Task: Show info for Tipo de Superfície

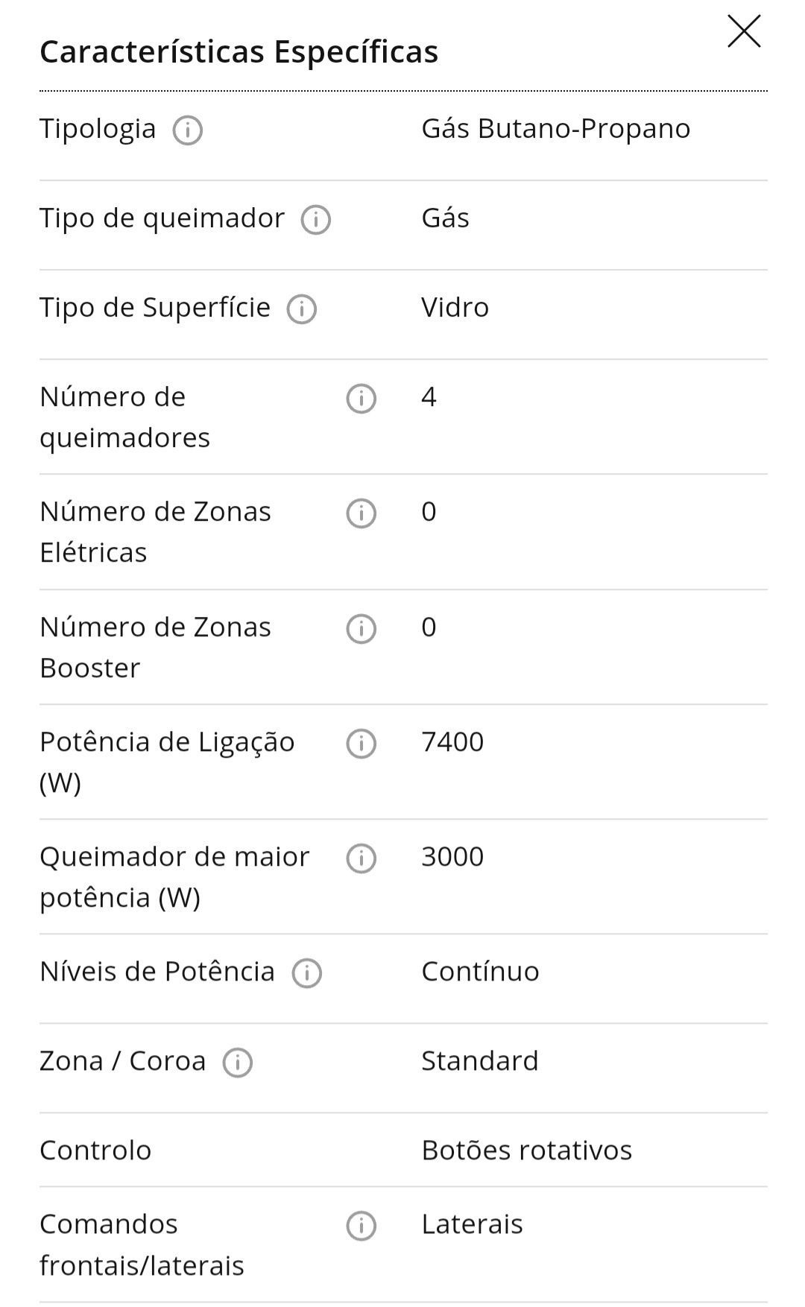Action: (x=301, y=309)
